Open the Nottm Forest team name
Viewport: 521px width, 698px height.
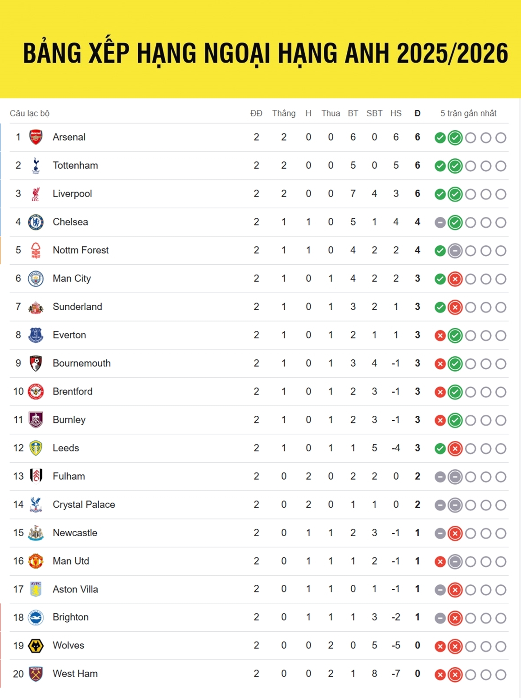click(x=81, y=250)
